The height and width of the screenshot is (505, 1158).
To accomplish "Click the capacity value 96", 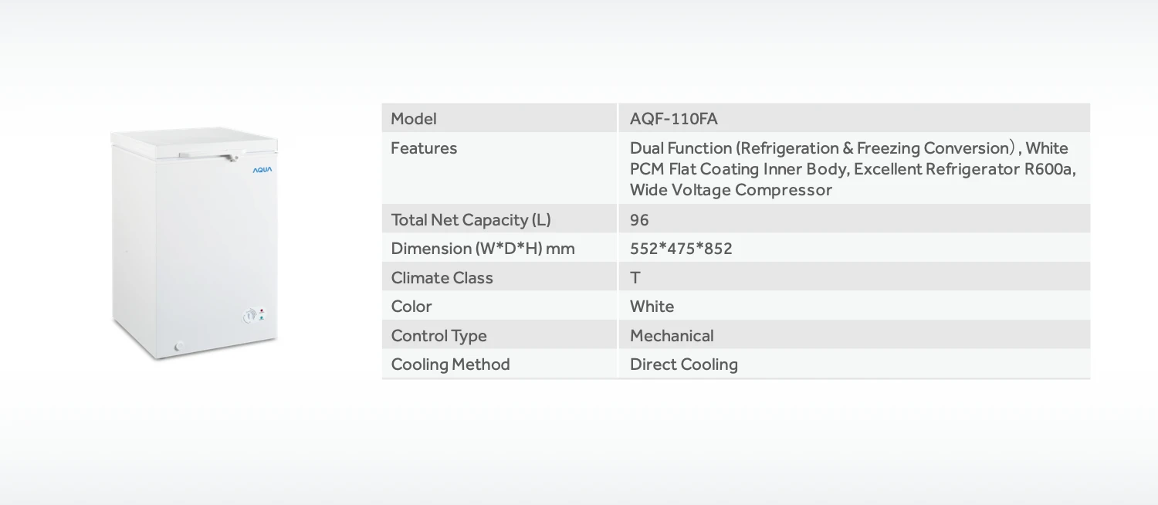I will 639,219.
